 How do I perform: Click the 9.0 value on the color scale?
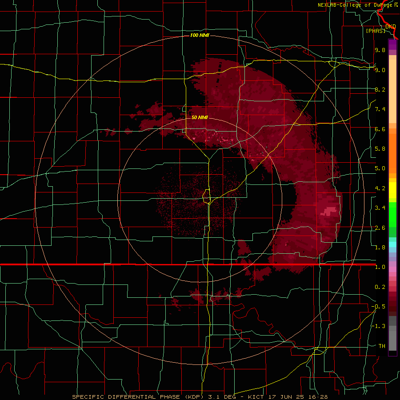[x=380, y=70]
